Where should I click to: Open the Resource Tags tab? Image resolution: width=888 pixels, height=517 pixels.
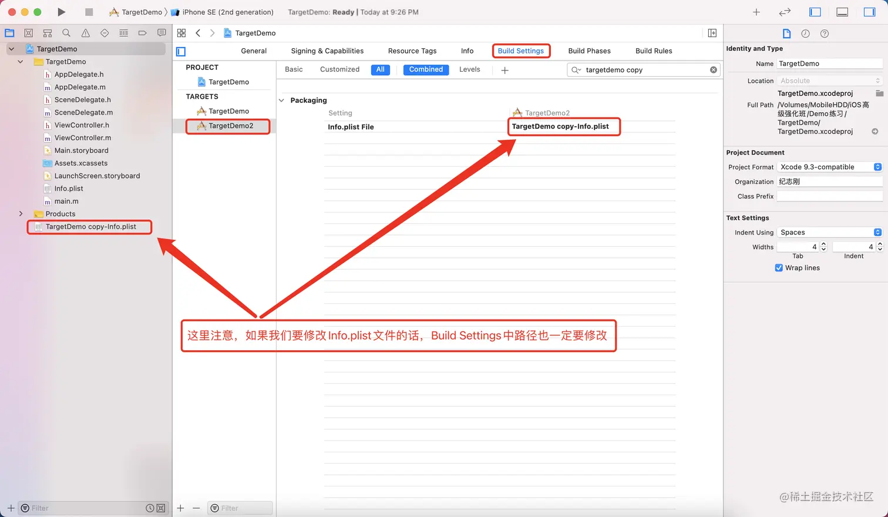[412, 51]
